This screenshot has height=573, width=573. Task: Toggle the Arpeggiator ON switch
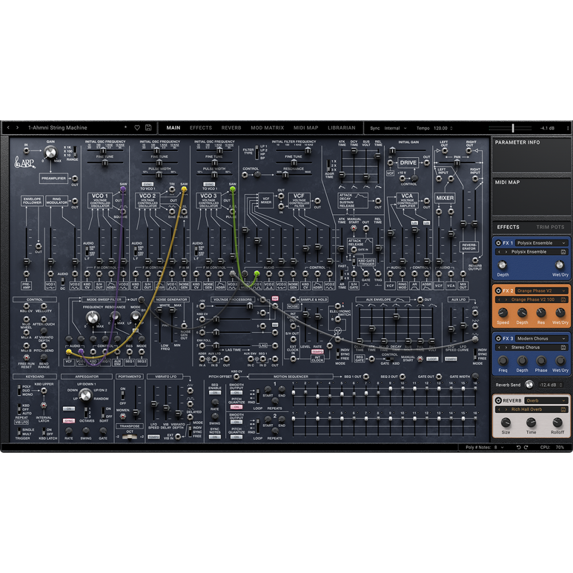click(x=69, y=409)
